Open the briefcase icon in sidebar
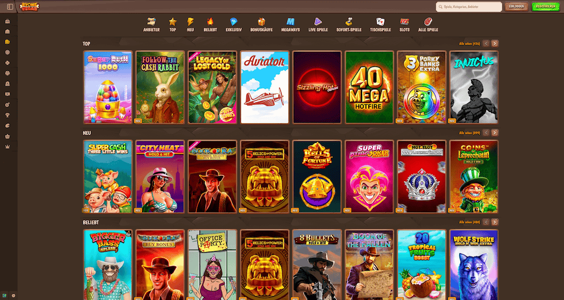 [x=7, y=21]
